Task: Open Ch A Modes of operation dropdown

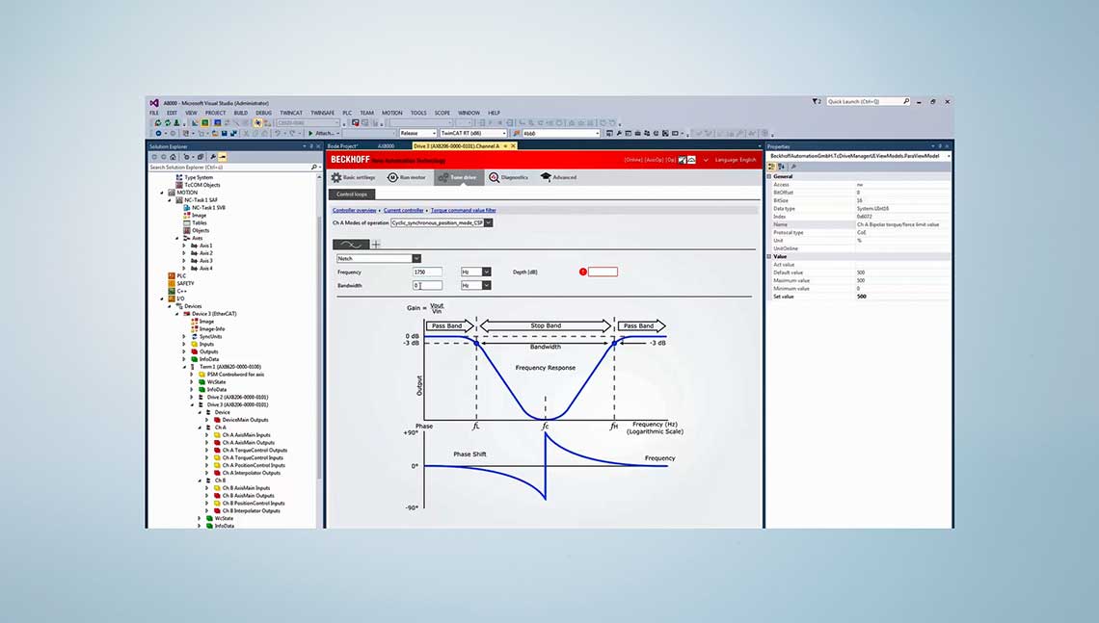Action: (489, 222)
